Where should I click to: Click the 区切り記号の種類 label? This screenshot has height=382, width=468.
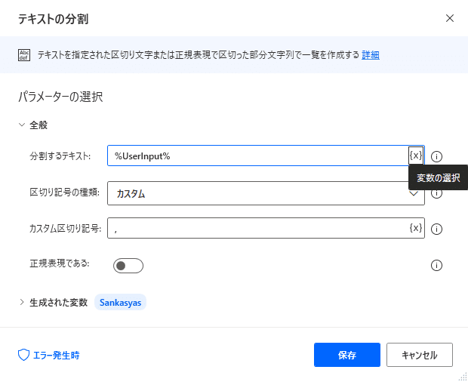click(x=64, y=193)
